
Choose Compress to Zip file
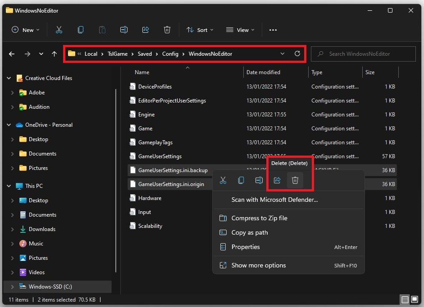pyautogui.click(x=259, y=218)
